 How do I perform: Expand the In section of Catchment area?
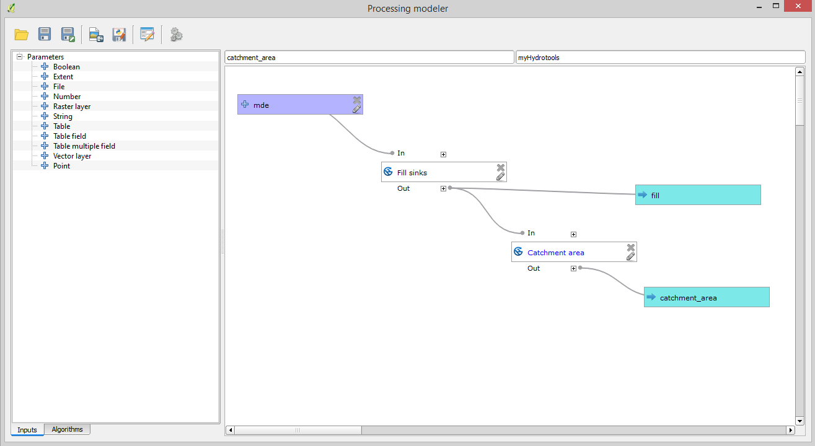tap(573, 234)
